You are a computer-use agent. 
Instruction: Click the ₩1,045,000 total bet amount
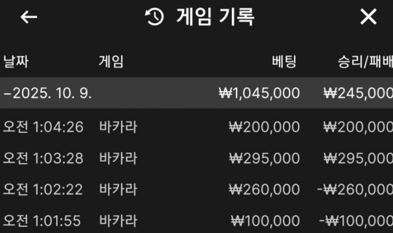(x=259, y=93)
